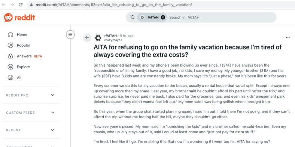Open the Popular feed icon
The width and height of the screenshot is (295, 147).
point(10,45)
